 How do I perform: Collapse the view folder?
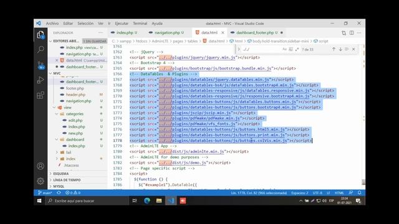(x=54, y=108)
